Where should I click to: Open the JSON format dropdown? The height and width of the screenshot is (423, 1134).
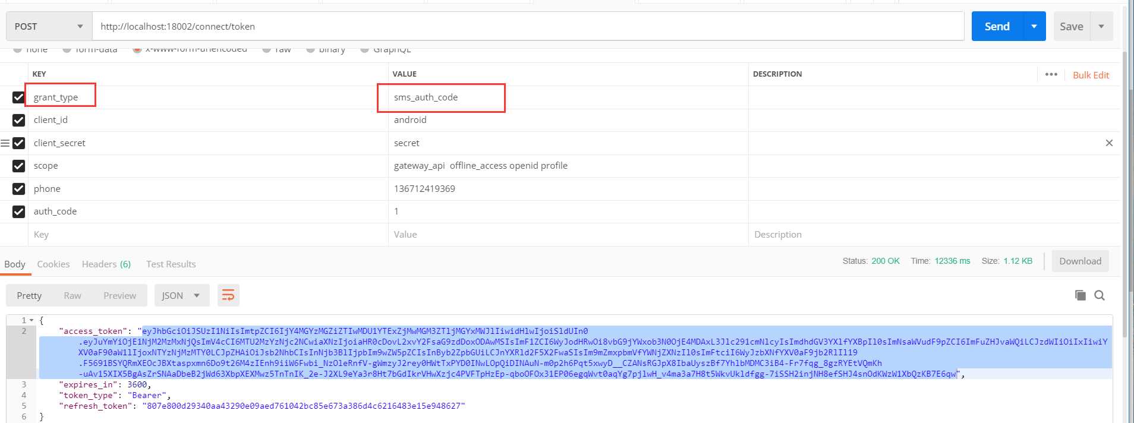point(182,295)
